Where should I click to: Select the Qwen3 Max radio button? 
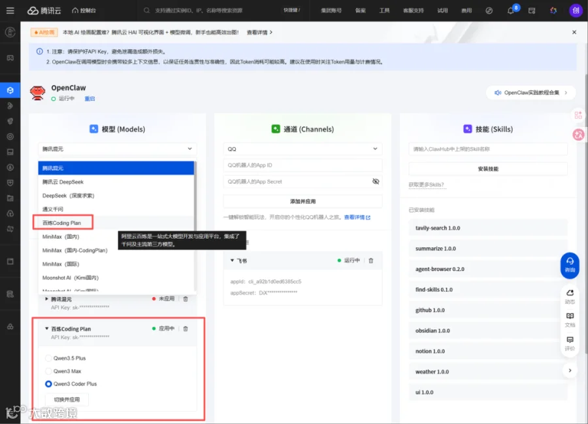48,371
